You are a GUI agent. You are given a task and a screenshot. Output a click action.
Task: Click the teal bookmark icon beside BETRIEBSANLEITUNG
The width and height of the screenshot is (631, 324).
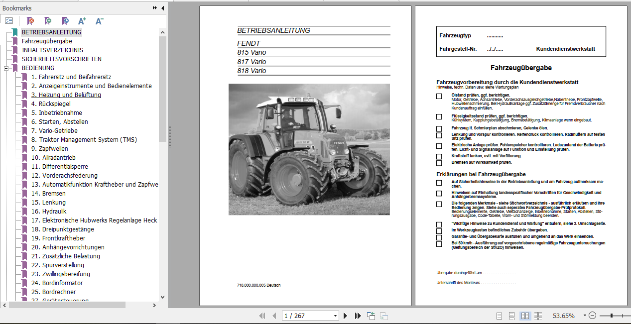point(15,32)
